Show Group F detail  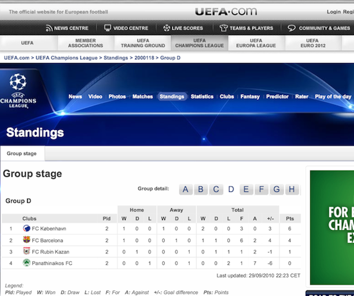(x=261, y=189)
